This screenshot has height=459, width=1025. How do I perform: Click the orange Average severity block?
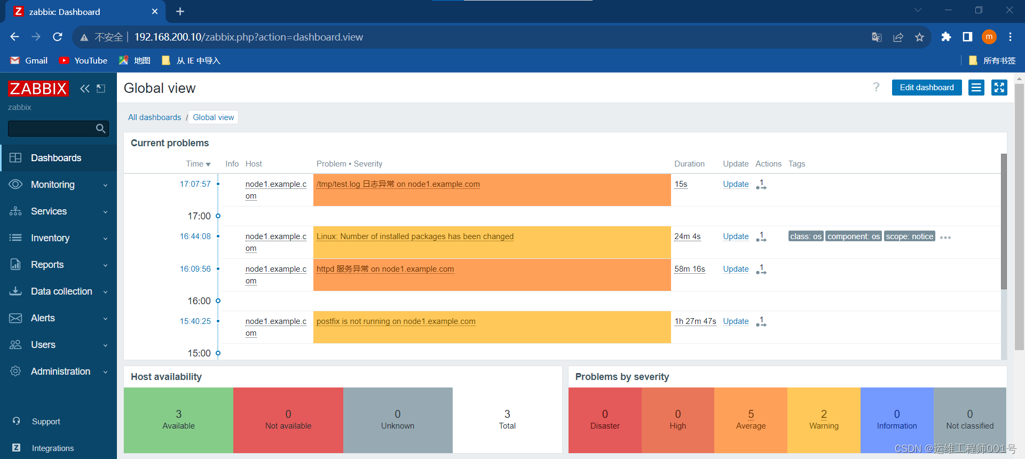click(751, 420)
